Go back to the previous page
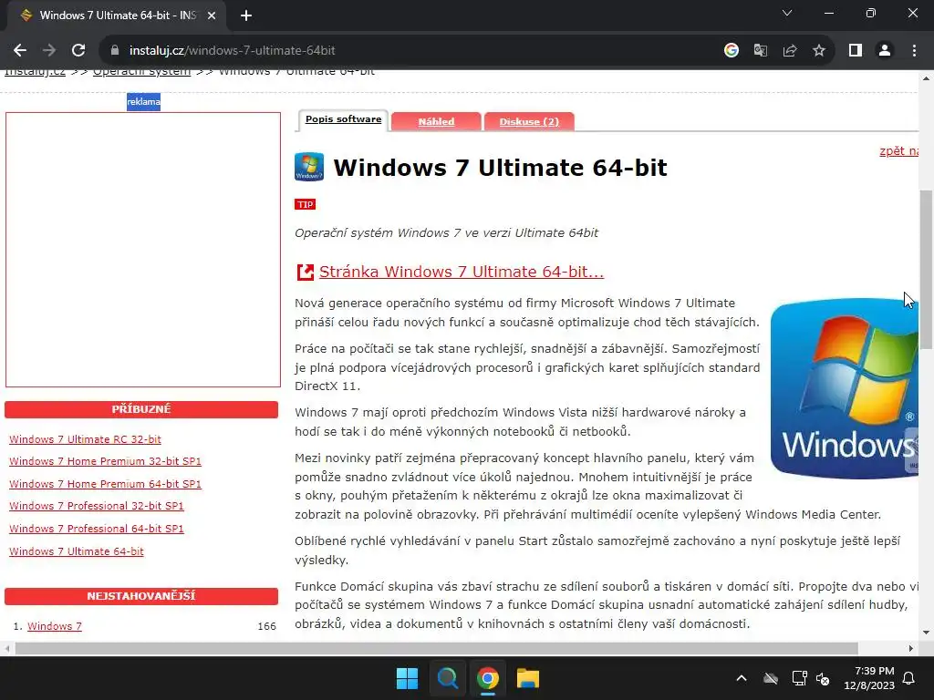Image resolution: width=934 pixels, height=700 pixels. tap(20, 51)
